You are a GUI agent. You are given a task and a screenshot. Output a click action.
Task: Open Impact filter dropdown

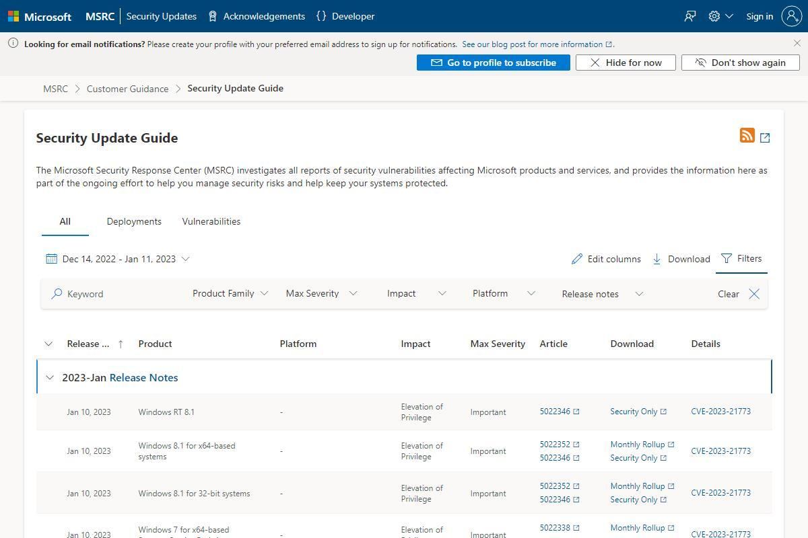(416, 293)
